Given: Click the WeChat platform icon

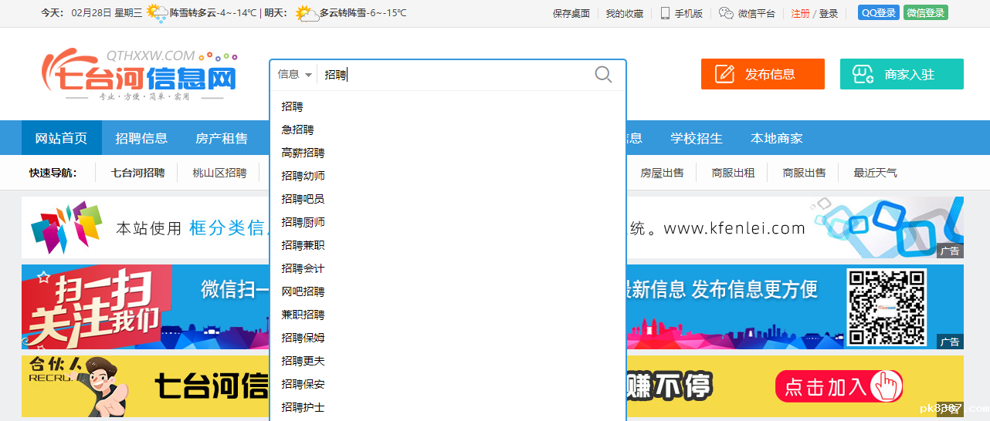Looking at the screenshot, I should pos(725,13).
